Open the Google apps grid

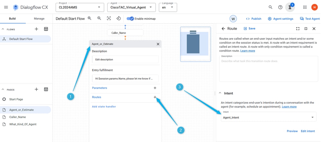[305, 7]
